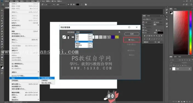The width and height of the screenshot is (193, 103).
Task: Click the Load button in Preset Manager
Action: 132,40
